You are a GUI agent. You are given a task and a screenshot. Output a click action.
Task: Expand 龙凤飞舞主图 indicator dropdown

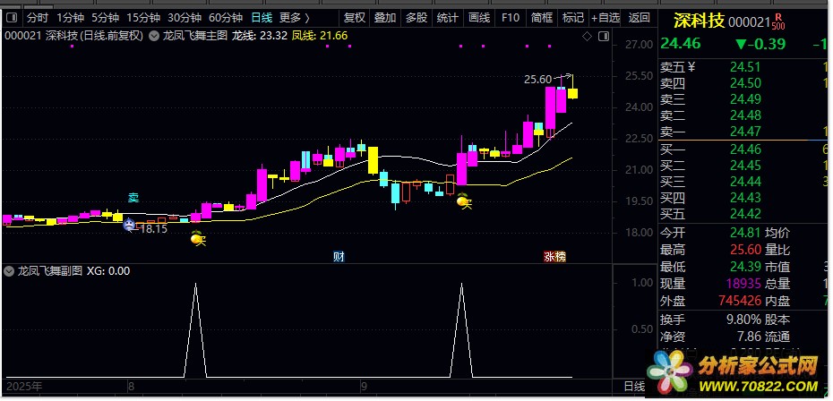154,36
